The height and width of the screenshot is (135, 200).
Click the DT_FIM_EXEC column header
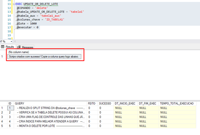tap(148, 103)
